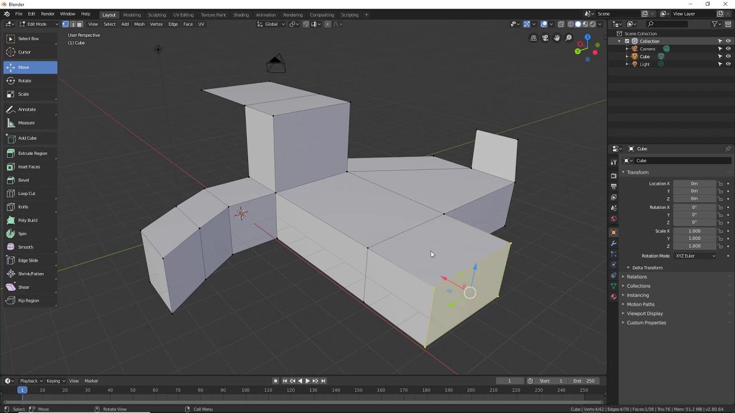
Task: Expand the Relations panel
Action: pos(636,277)
